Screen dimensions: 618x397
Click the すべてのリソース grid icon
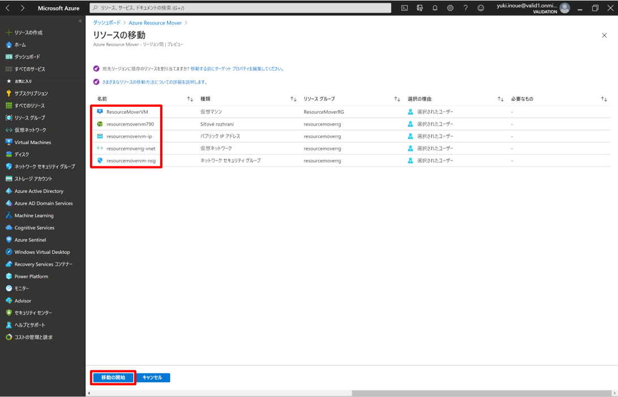(8, 106)
